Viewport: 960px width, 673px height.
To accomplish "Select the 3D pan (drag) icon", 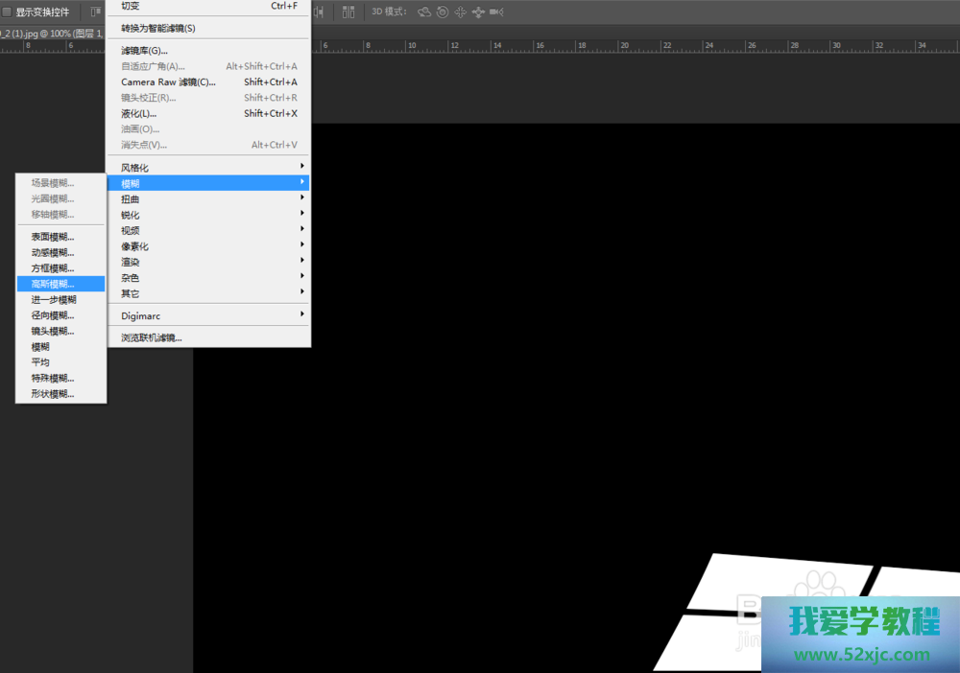I will [x=460, y=12].
